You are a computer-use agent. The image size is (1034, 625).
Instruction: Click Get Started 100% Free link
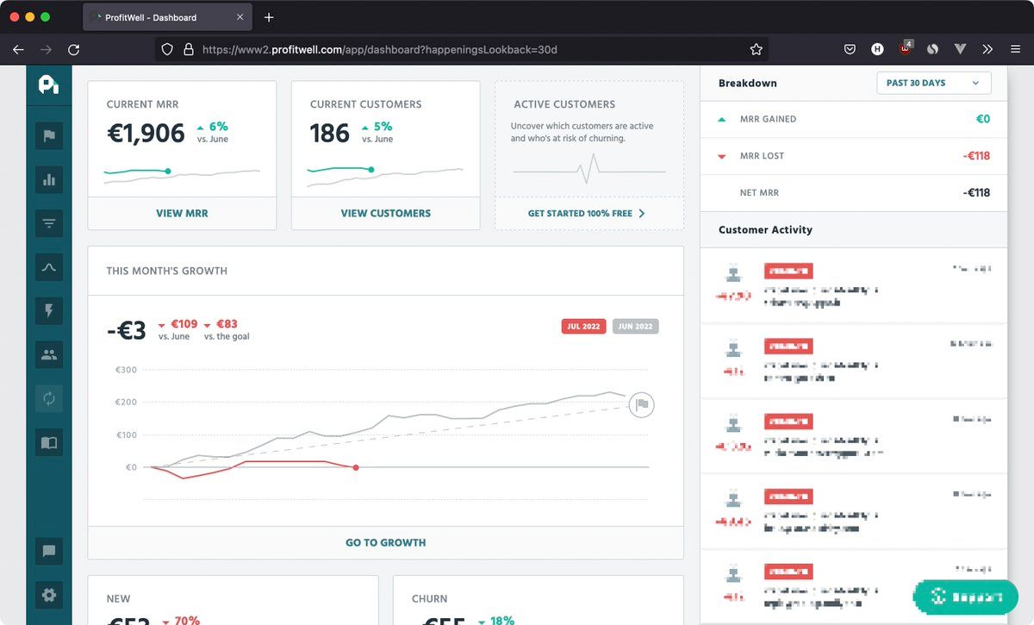[588, 213]
